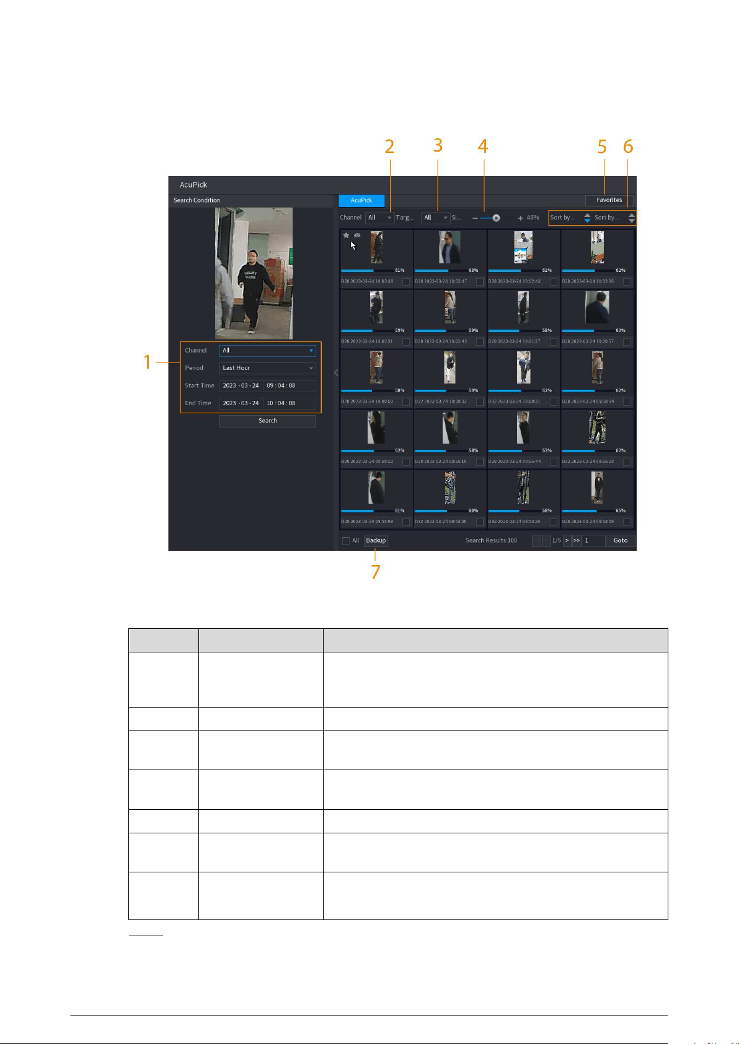739x1044 pixels.
Task: Click the Backup button
Action: [x=376, y=540]
